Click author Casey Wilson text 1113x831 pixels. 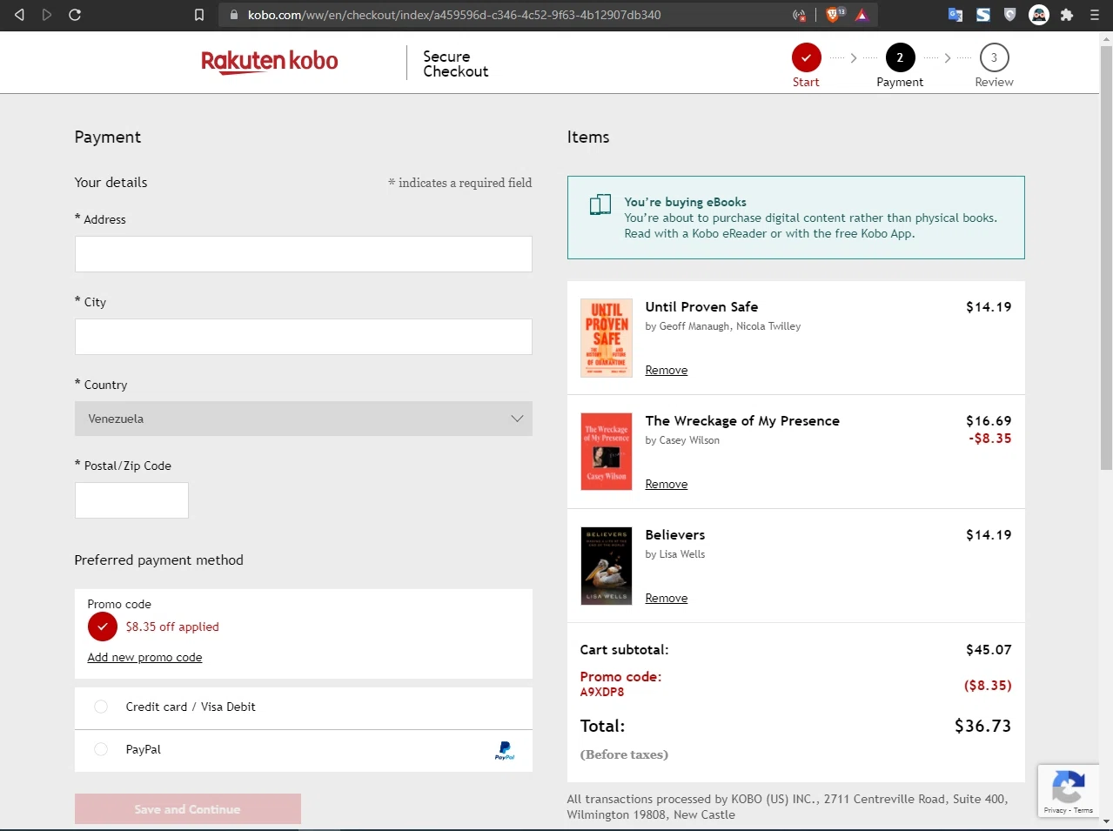(x=689, y=440)
